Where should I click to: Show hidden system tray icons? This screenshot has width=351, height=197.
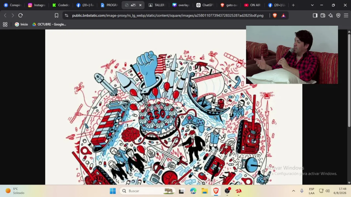[293, 191]
